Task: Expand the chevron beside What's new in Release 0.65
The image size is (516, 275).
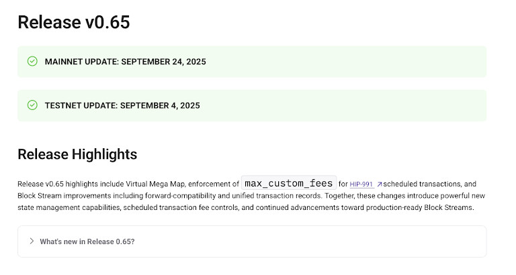Action: pyautogui.click(x=32, y=241)
